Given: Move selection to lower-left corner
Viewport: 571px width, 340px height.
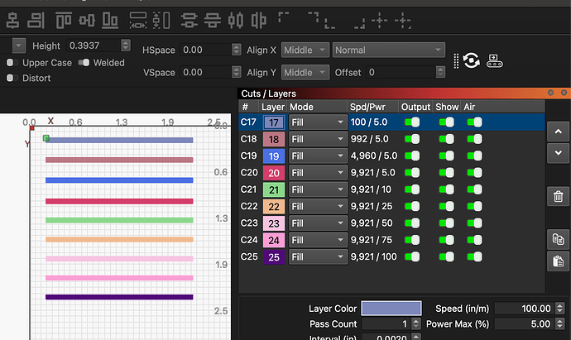Looking at the screenshot, I should (x=330, y=23).
